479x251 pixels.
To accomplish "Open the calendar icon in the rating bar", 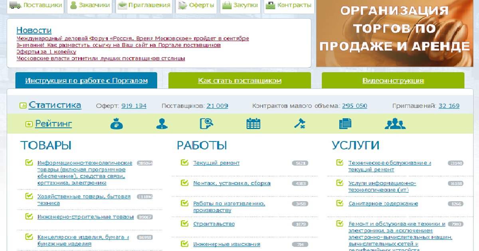I will coord(253,124).
